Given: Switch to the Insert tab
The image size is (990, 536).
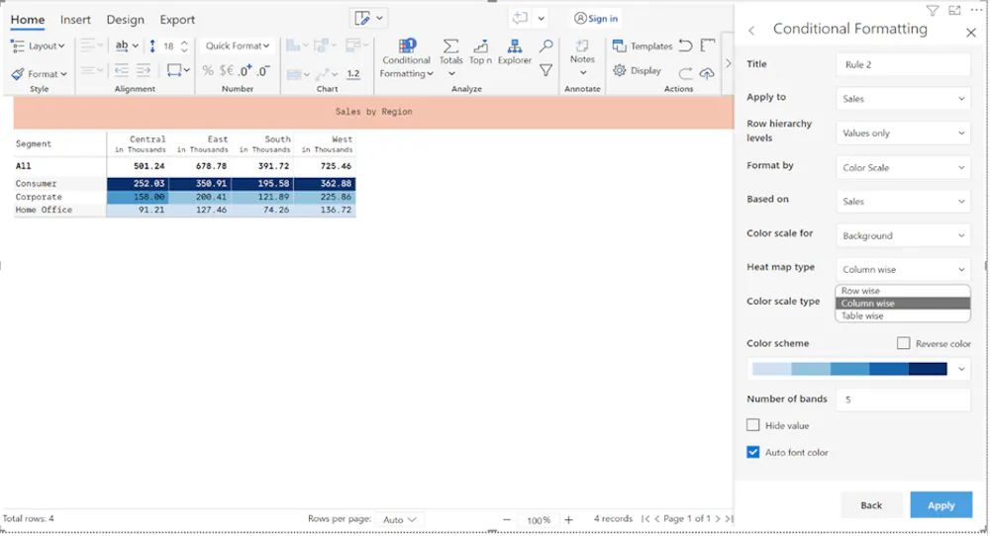Looking at the screenshot, I should [75, 20].
